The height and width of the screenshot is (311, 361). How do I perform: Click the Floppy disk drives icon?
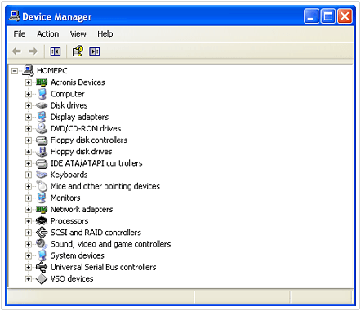click(x=42, y=152)
